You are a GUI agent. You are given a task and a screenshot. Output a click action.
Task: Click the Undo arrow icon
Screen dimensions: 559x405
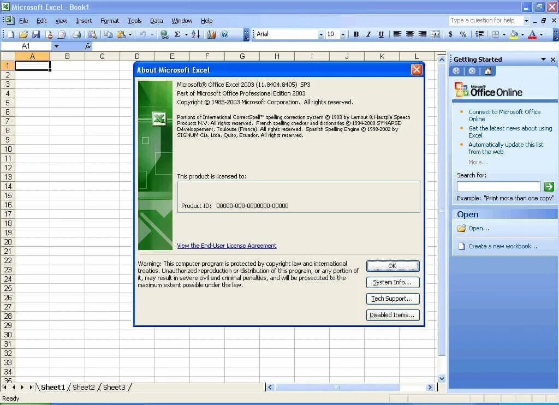[x=142, y=34]
